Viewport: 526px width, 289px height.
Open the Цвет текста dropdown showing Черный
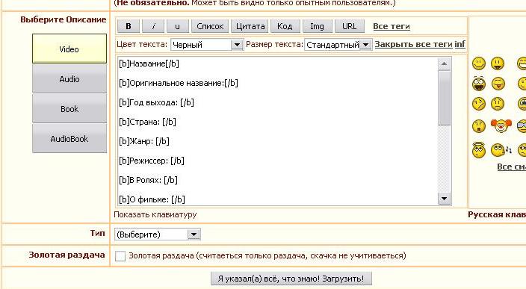coord(207,45)
